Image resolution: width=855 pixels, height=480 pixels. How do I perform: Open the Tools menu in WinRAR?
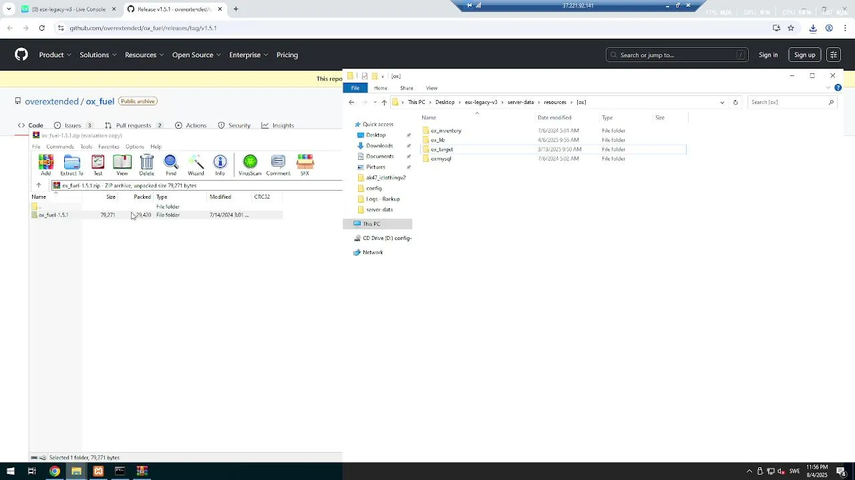point(86,147)
